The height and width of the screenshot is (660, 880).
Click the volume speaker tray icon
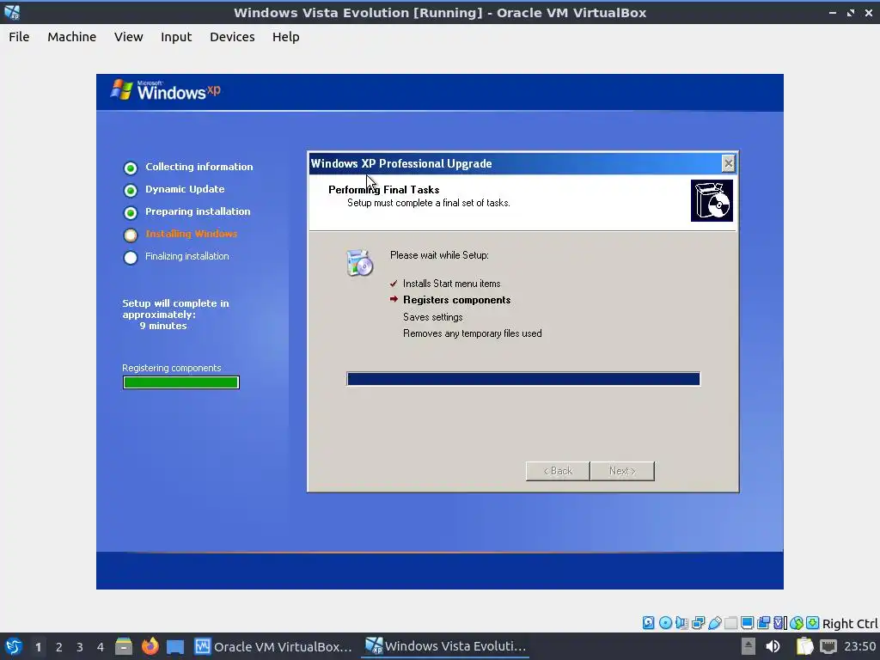[773, 646]
